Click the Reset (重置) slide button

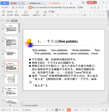[52, 12]
